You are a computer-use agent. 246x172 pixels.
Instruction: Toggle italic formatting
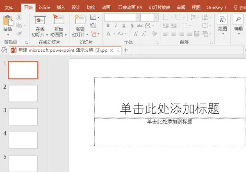(x=116, y=25)
